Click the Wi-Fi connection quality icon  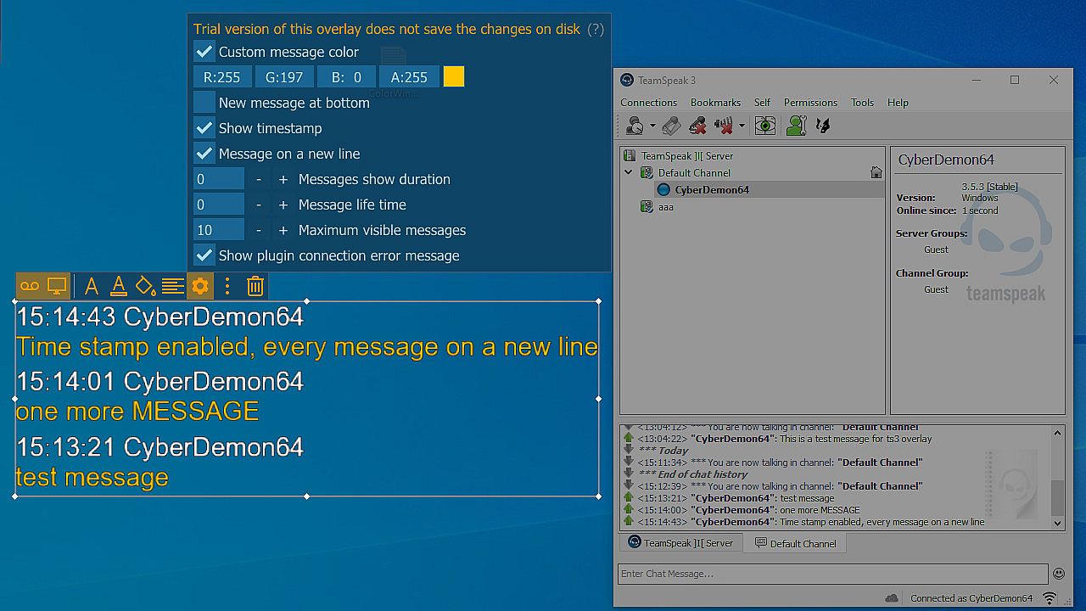1050,598
